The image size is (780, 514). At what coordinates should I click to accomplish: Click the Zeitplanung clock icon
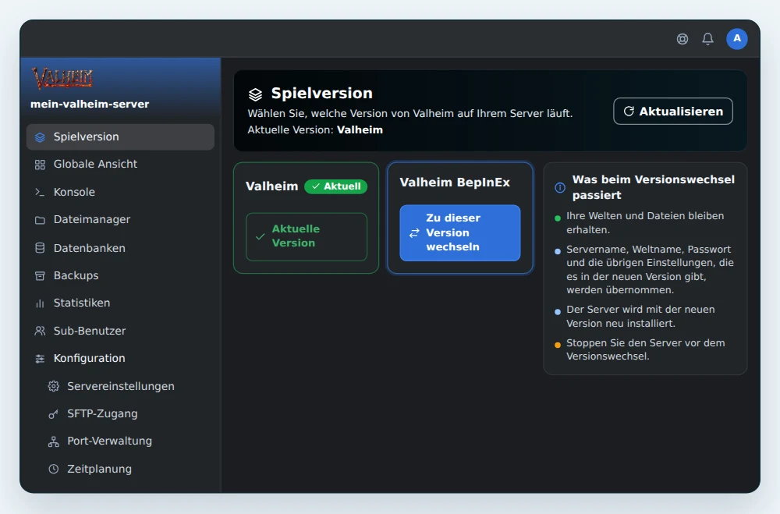[53, 470]
